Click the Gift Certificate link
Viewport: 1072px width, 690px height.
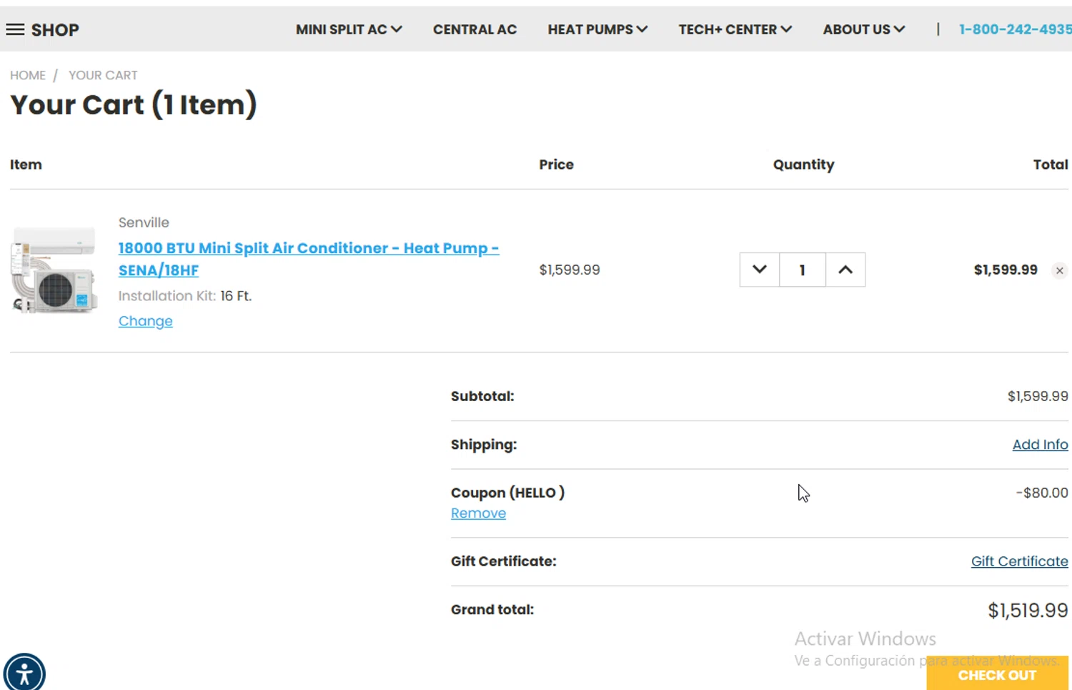point(1019,561)
